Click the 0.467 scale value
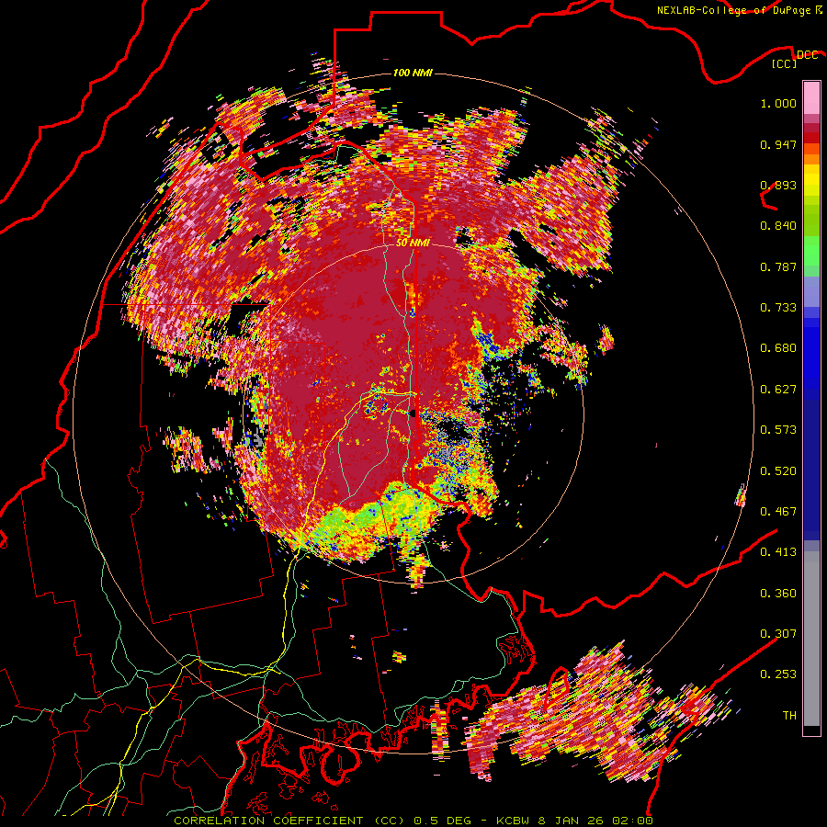 (778, 512)
